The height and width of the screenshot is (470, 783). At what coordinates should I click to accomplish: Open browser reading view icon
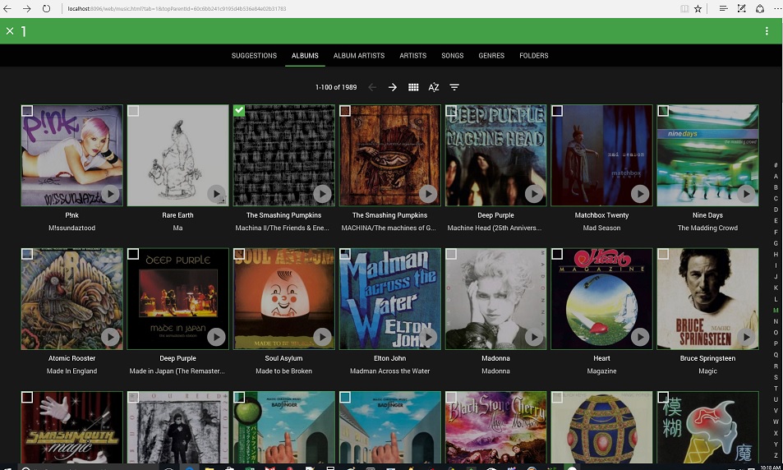pos(684,8)
